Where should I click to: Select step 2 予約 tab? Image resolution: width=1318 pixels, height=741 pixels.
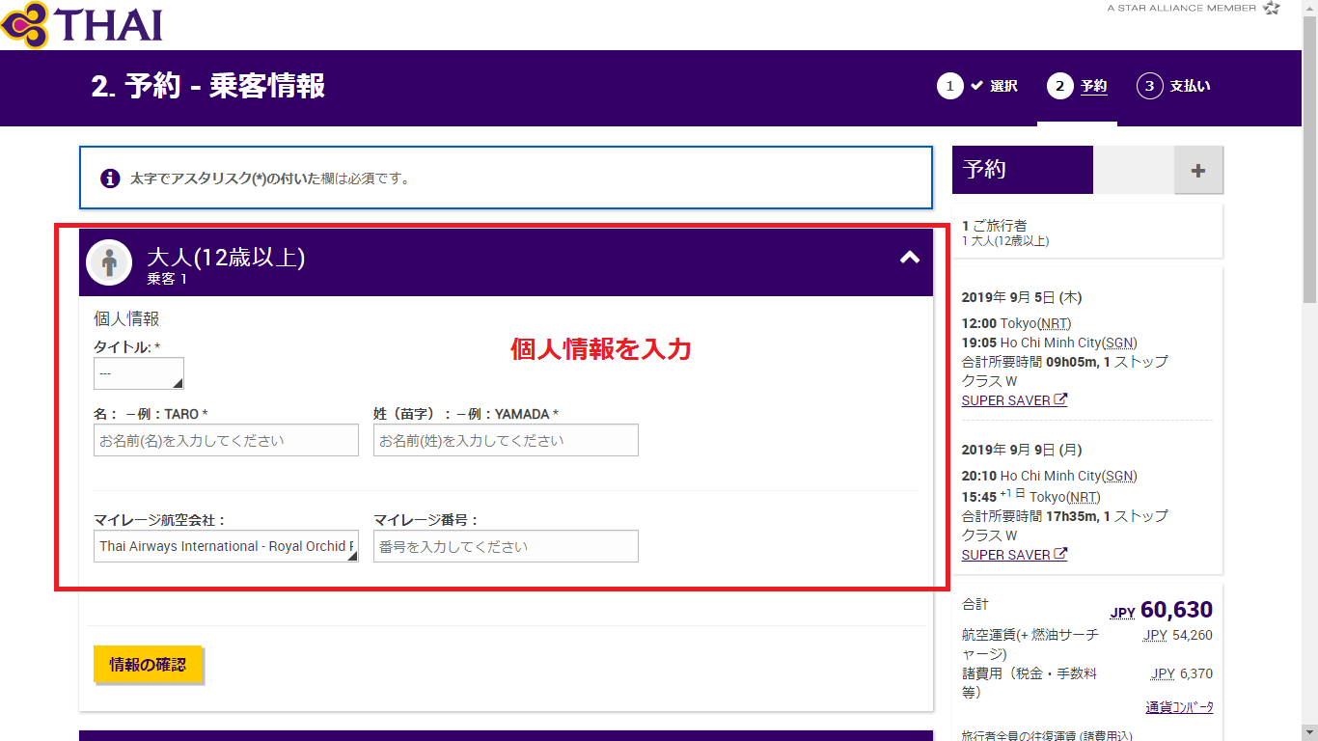click(1077, 87)
